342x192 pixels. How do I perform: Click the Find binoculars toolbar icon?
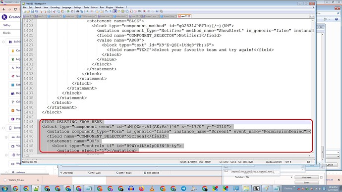pos(77,11)
